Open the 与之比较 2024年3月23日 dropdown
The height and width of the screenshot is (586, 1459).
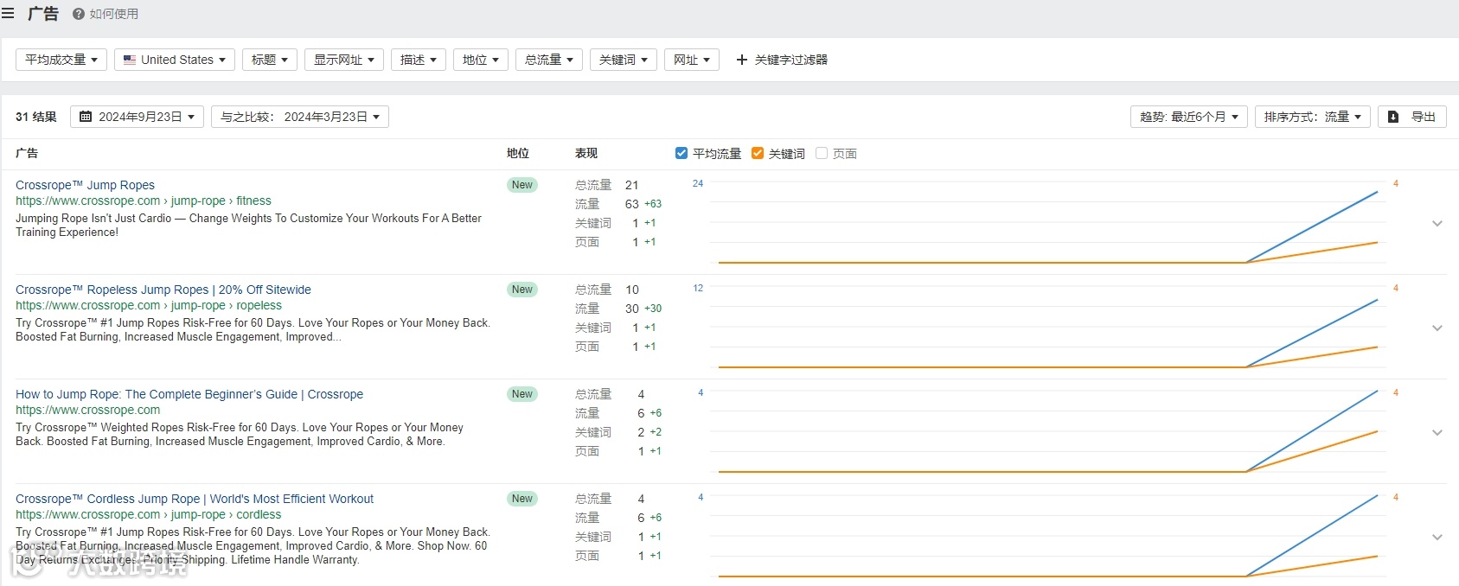(300, 117)
